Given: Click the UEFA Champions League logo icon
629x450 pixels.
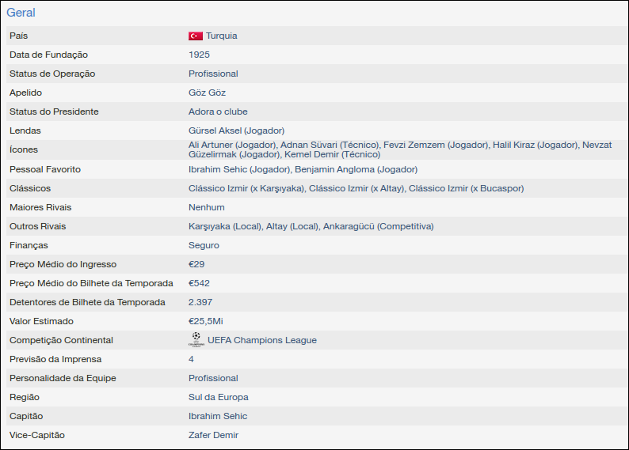Looking at the screenshot, I should (x=196, y=340).
